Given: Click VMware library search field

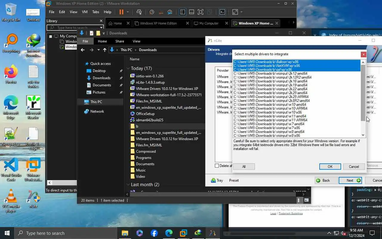Looking at the screenshot, I should [x=75, y=28].
